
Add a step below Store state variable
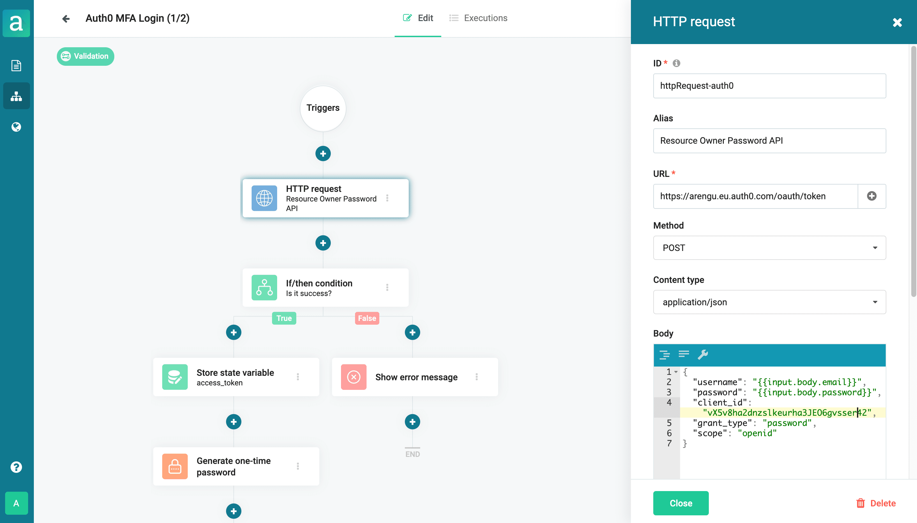(x=233, y=422)
